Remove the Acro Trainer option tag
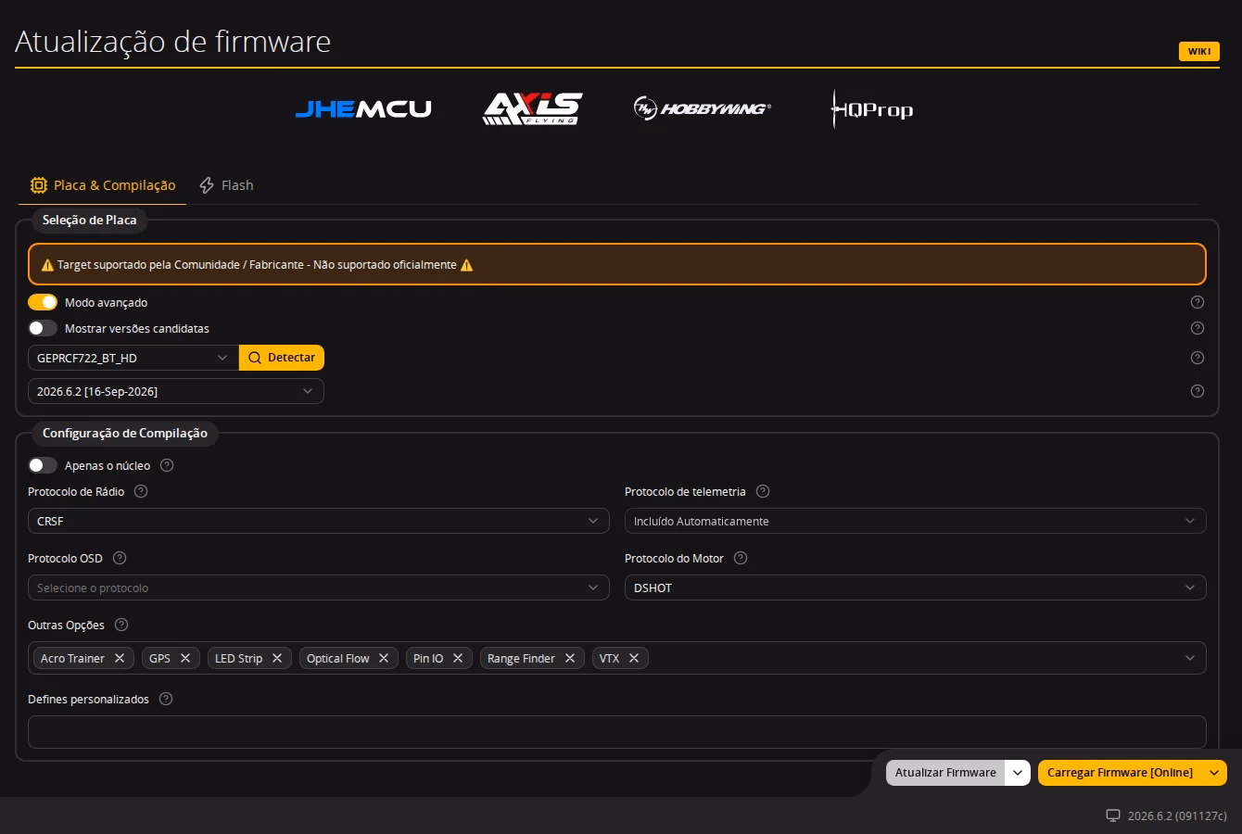The width and height of the screenshot is (1242, 834). [x=120, y=658]
